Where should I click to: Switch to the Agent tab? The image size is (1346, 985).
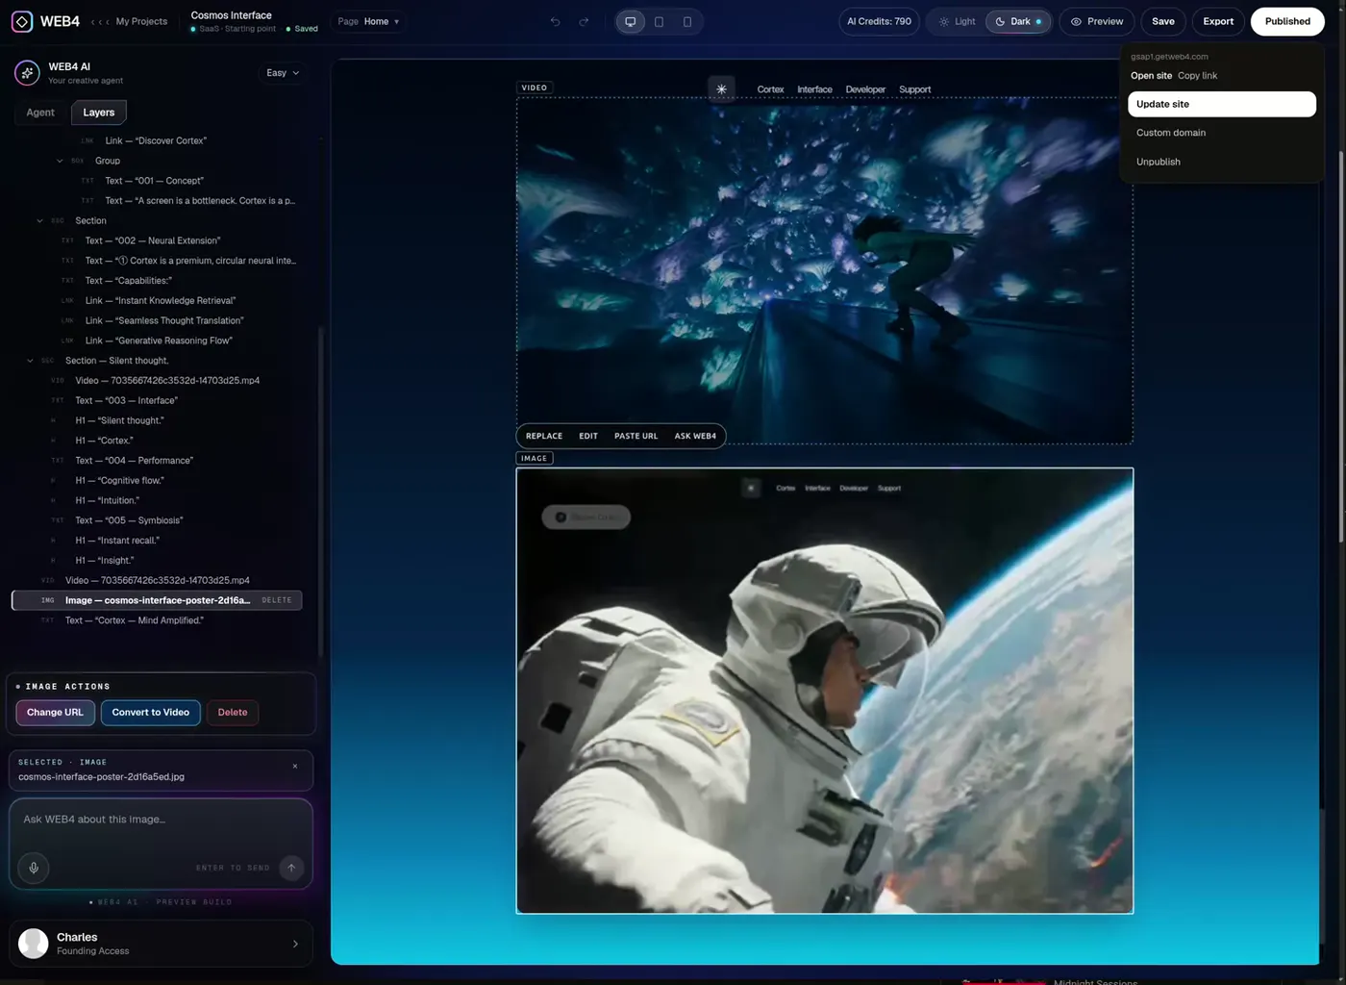point(40,113)
